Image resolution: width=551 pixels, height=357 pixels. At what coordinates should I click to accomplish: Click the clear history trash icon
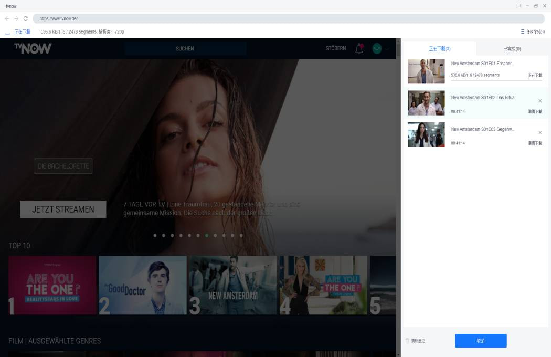click(407, 341)
